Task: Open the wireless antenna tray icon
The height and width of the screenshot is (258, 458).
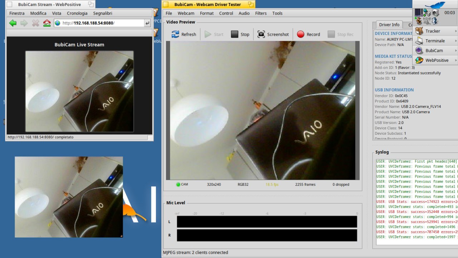Action: coord(427,21)
